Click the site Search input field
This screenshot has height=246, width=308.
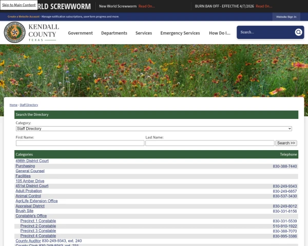[266, 32]
